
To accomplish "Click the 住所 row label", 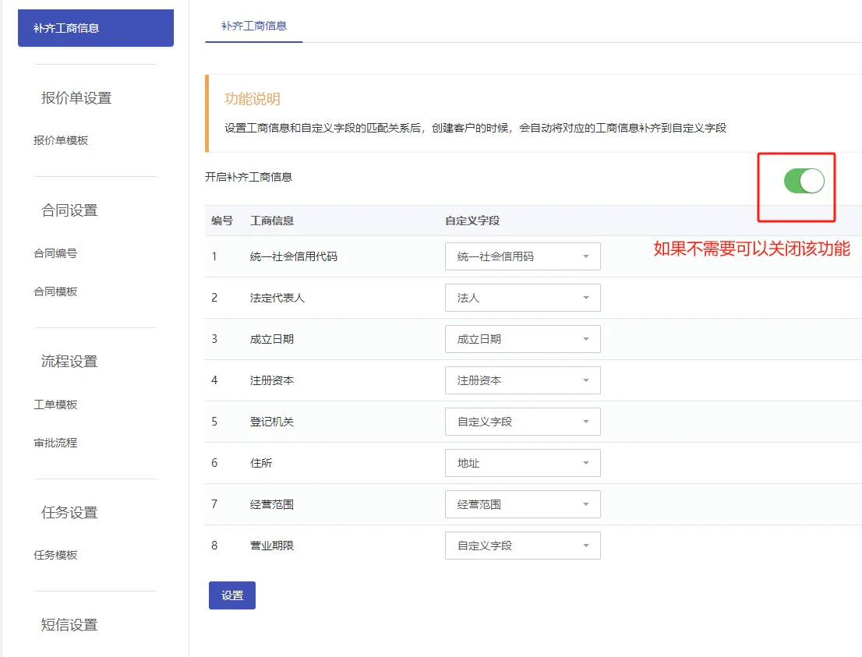I will click(x=260, y=462).
